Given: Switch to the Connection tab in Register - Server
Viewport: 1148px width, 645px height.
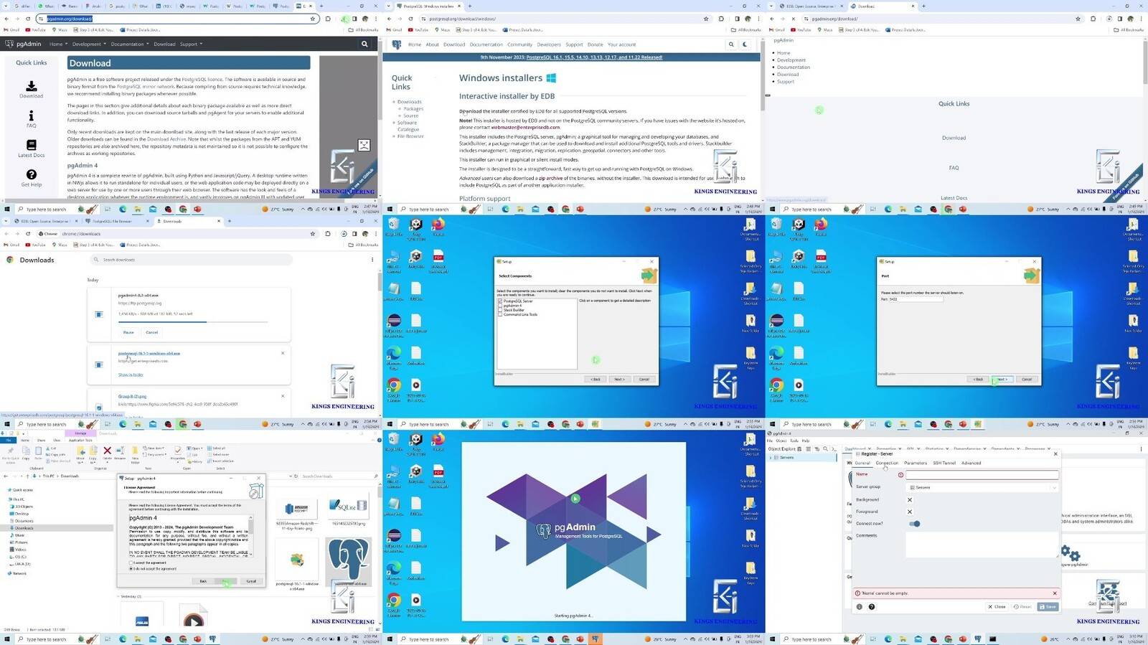Looking at the screenshot, I should tap(887, 463).
